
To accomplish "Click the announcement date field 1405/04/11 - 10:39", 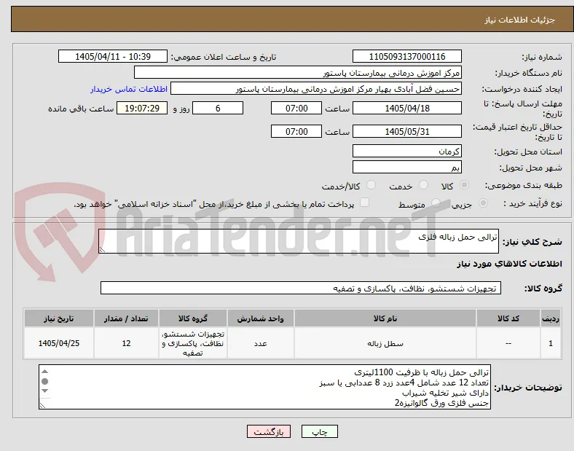I will coord(113,56).
